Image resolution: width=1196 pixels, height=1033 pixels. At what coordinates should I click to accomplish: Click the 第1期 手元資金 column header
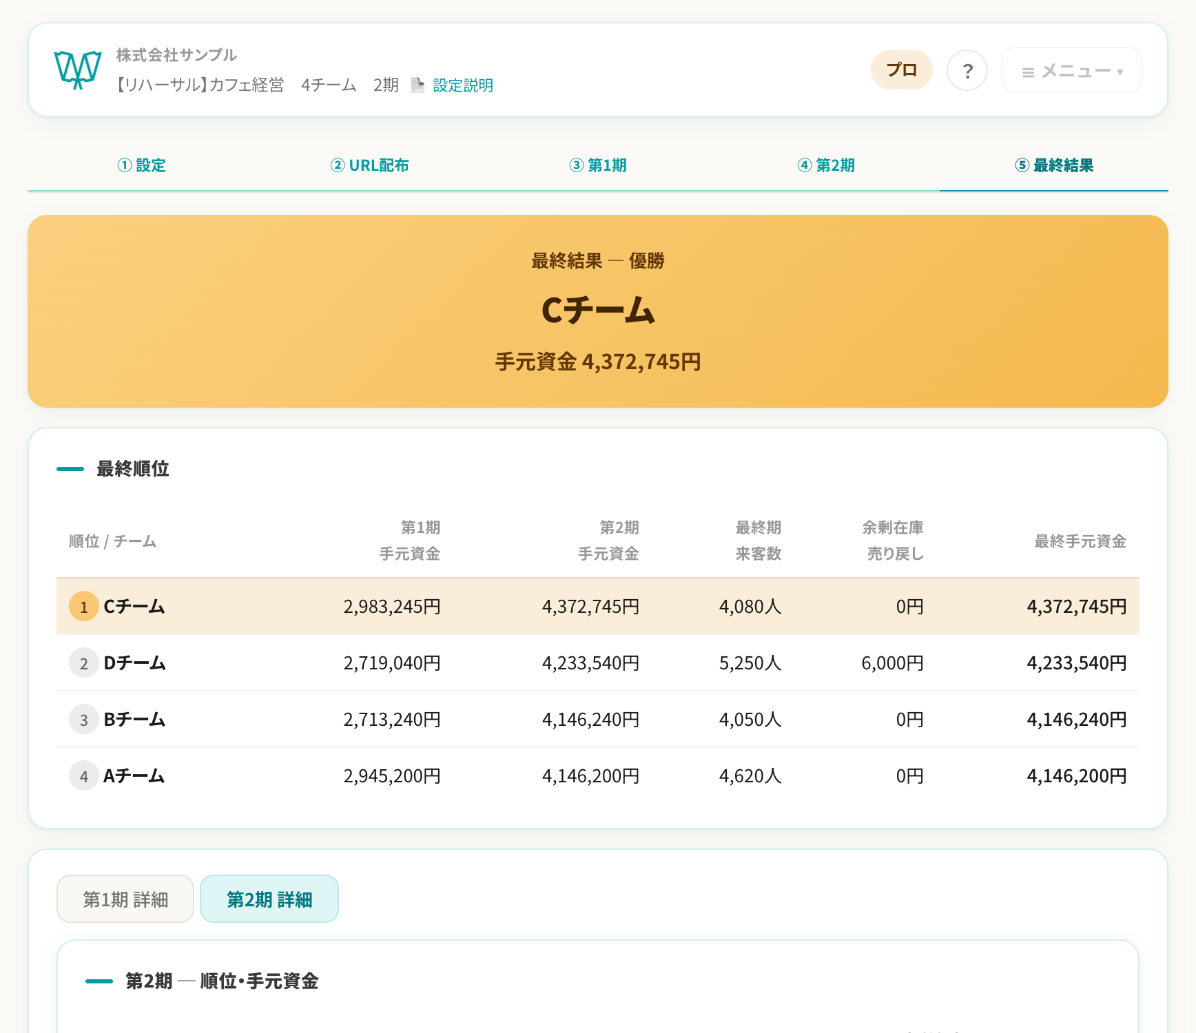[410, 541]
